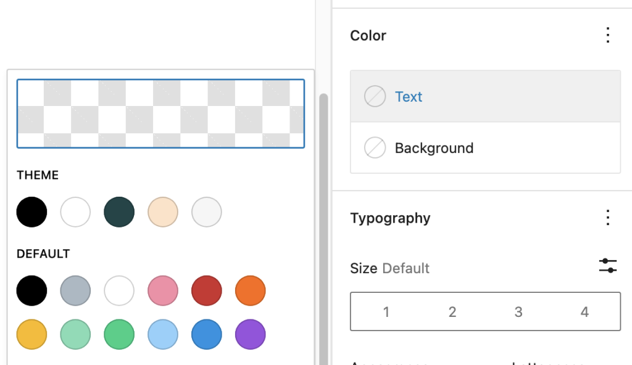Select the white theme color swatch
Viewport: 632px width, 365px height.
[75, 211]
